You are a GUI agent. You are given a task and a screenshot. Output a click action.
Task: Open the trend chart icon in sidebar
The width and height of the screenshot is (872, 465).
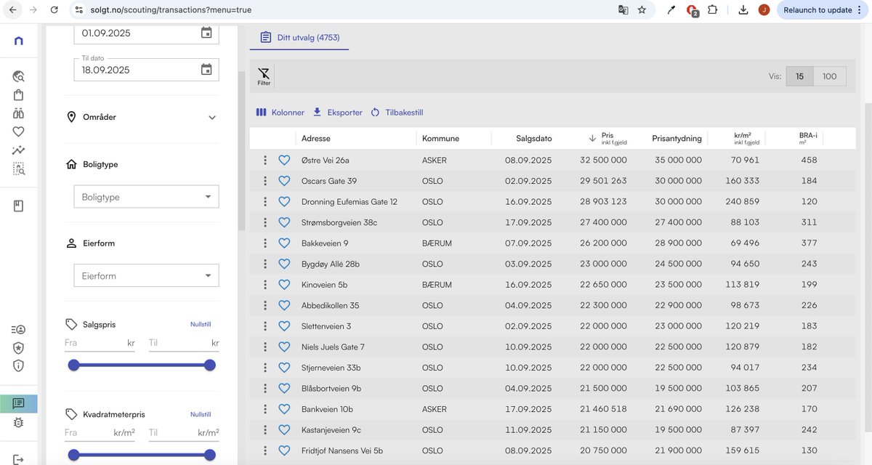pos(19,150)
